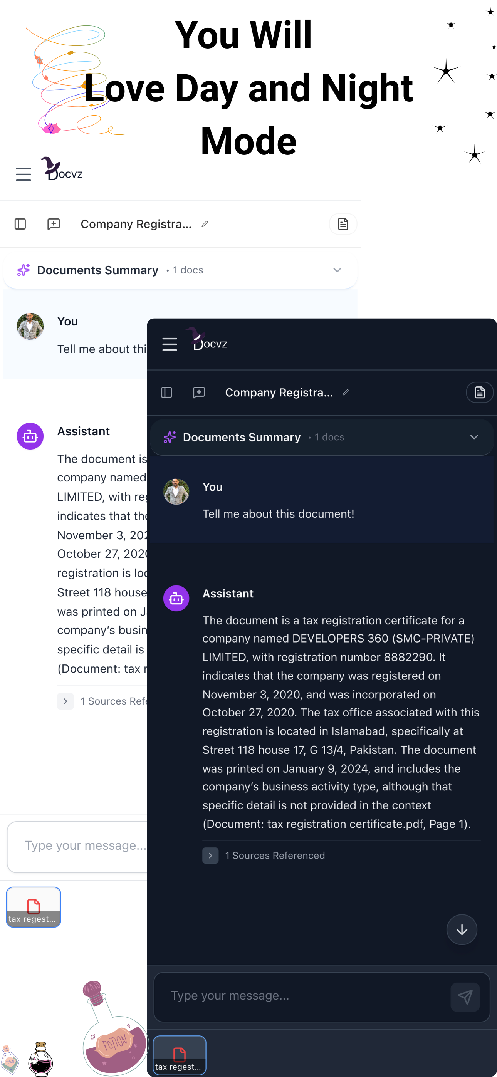Open the tax regest... file attachment

180,1055
